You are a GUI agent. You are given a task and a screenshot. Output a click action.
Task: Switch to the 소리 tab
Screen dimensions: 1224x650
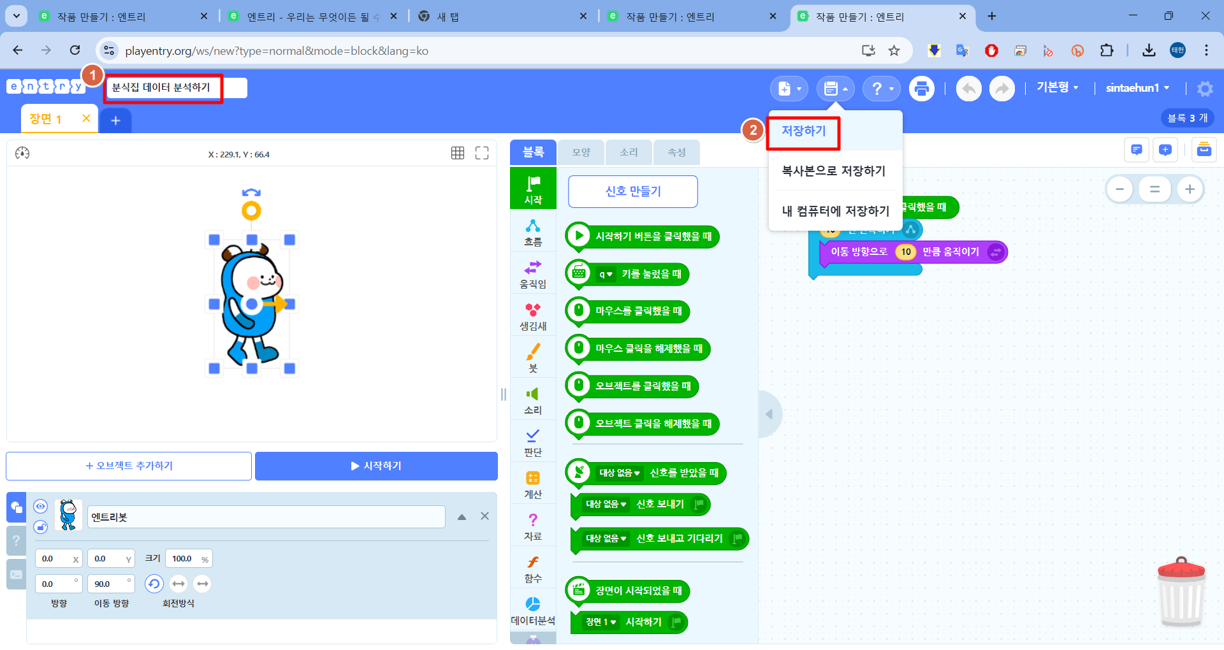click(629, 152)
